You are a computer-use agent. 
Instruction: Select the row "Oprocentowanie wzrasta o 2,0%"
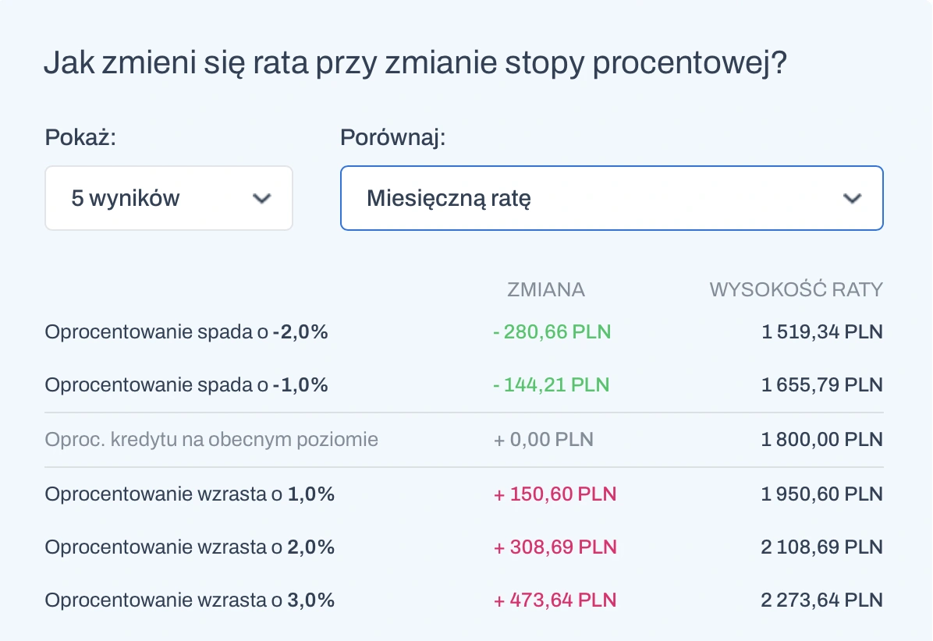click(x=190, y=547)
